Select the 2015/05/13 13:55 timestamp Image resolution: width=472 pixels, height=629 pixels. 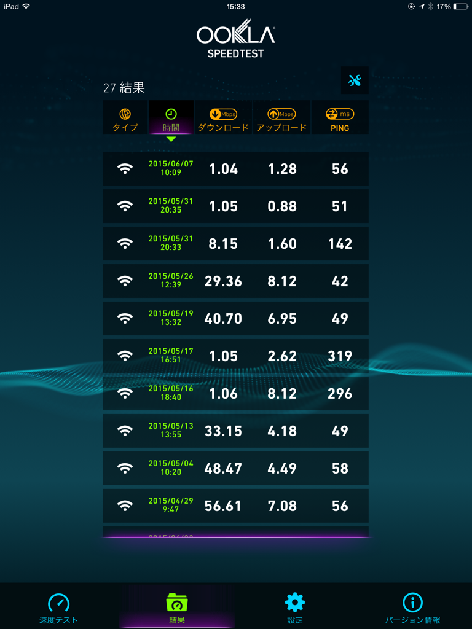(x=171, y=430)
